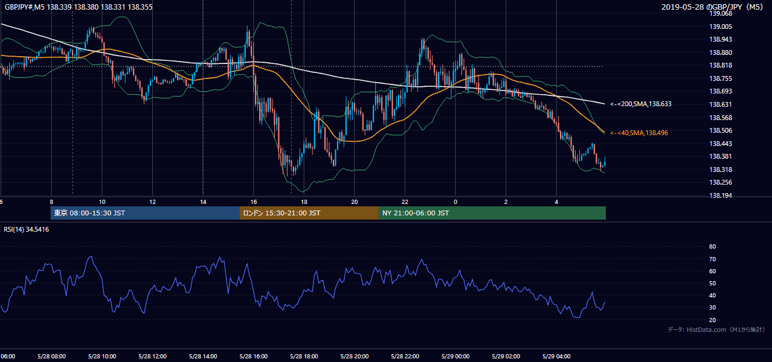This screenshot has height=362, width=772.
Task: Click hour 12 on price chart time axis
Action: tap(152, 202)
